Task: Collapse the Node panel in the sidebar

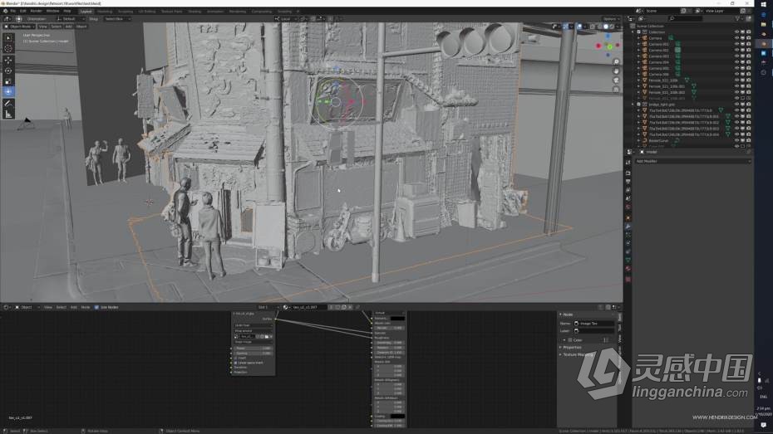Action: 560,315
